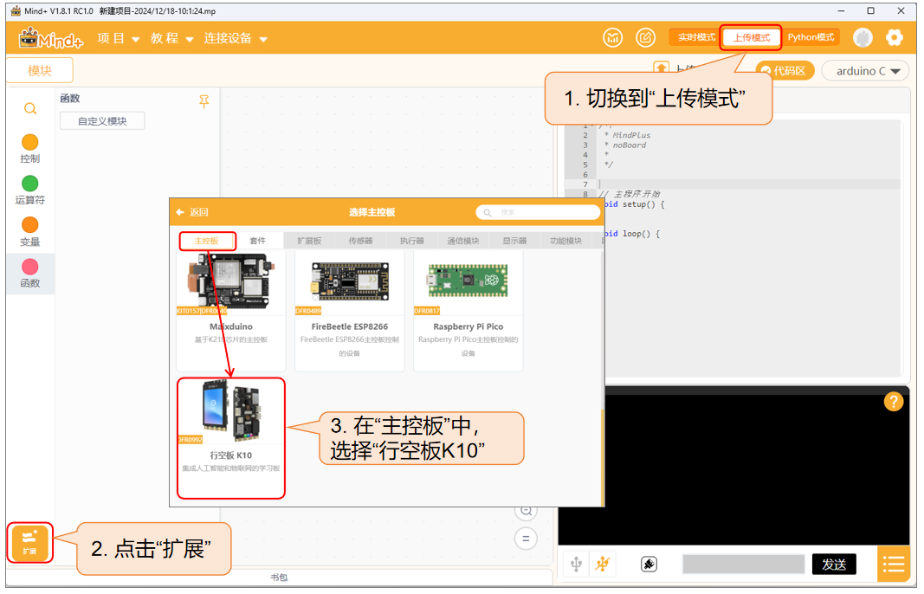This screenshot has height=594, width=924.
Task: Open the 书包 backpack bar
Action: click(x=279, y=578)
